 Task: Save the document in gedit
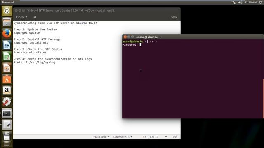point(174,17)
